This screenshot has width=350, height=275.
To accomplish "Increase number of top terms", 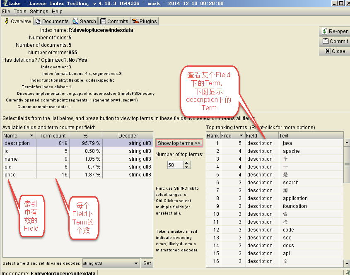I will pos(187,163).
